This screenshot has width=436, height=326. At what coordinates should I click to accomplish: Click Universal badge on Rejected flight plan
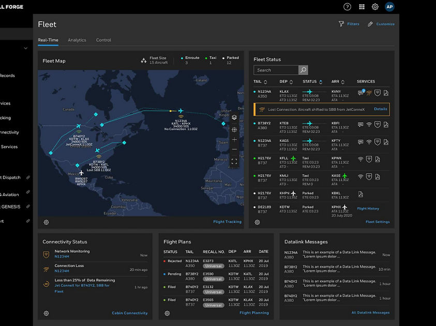(x=213, y=266)
